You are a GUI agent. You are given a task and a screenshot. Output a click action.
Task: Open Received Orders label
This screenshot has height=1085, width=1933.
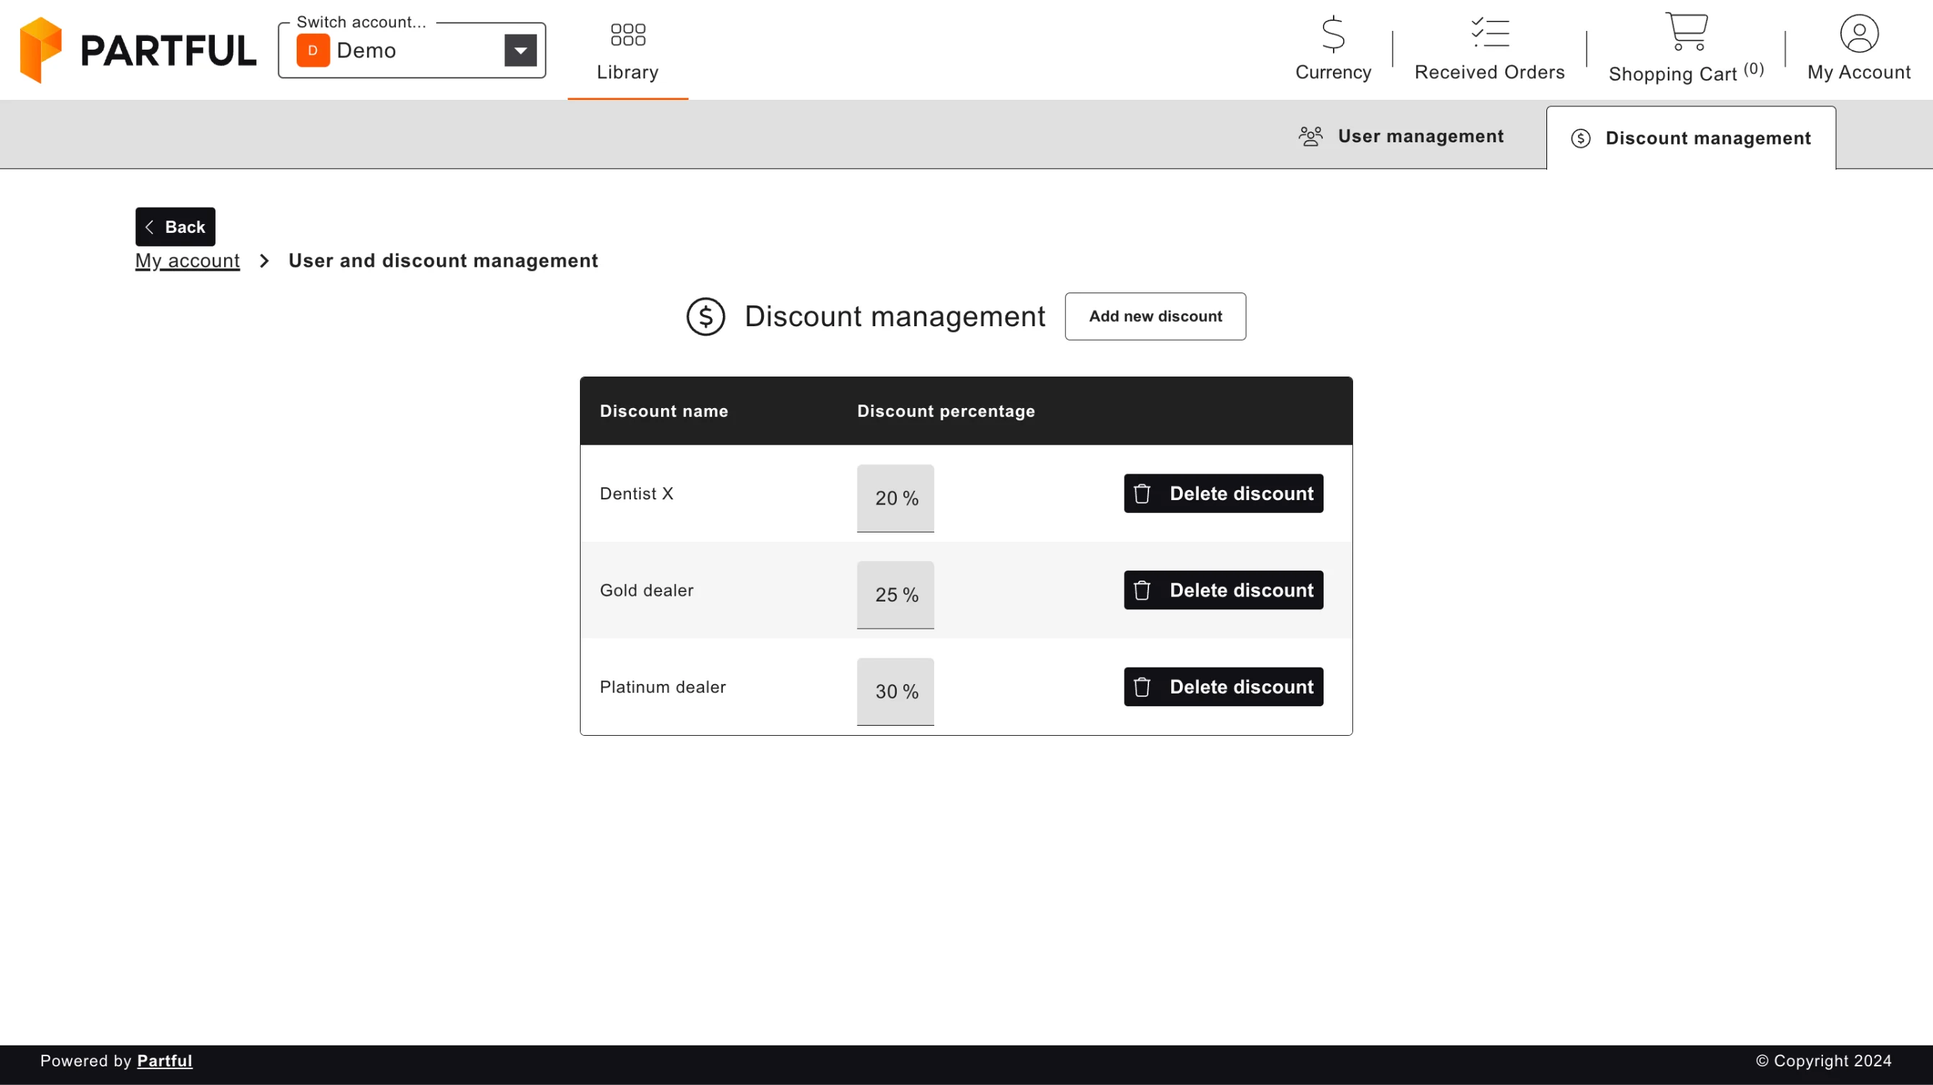click(1490, 72)
